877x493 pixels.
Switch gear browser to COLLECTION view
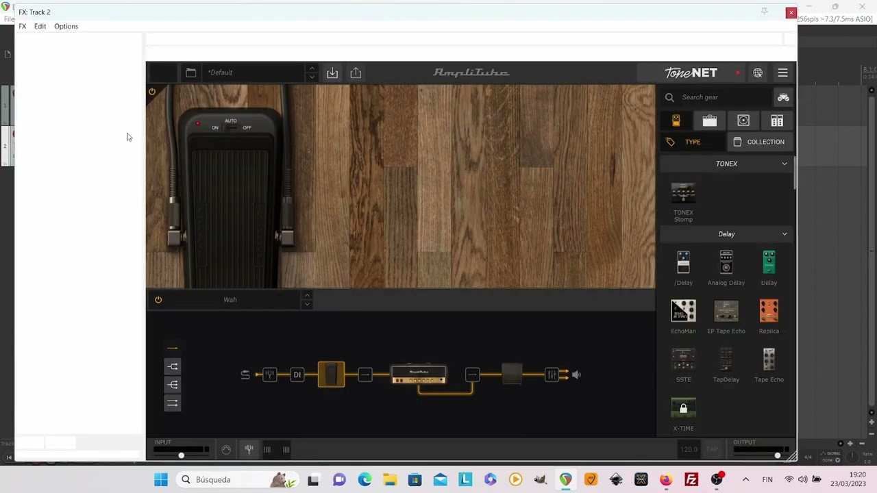(759, 142)
